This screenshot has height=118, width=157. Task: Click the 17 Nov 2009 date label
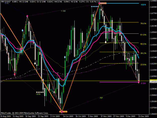[106, 116]
